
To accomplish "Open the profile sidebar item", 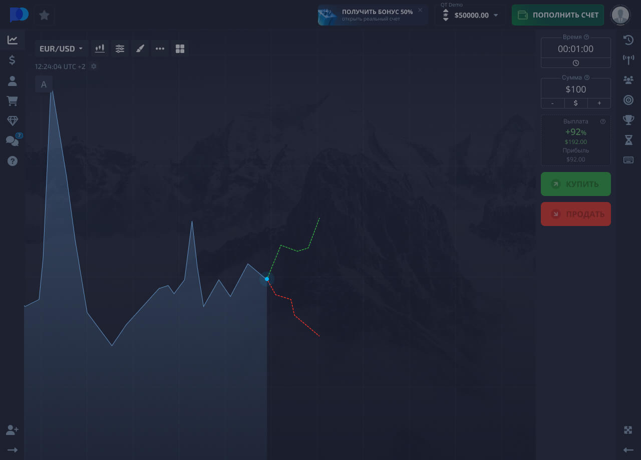I will click(13, 81).
